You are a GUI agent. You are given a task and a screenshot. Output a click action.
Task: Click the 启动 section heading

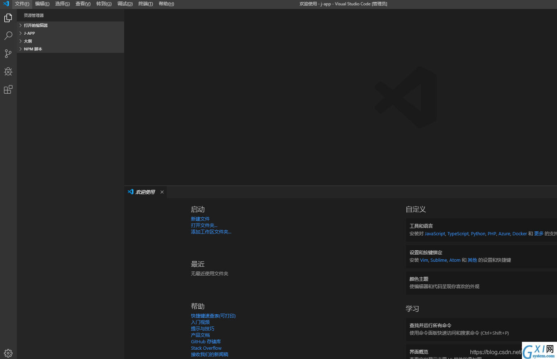click(198, 209)
